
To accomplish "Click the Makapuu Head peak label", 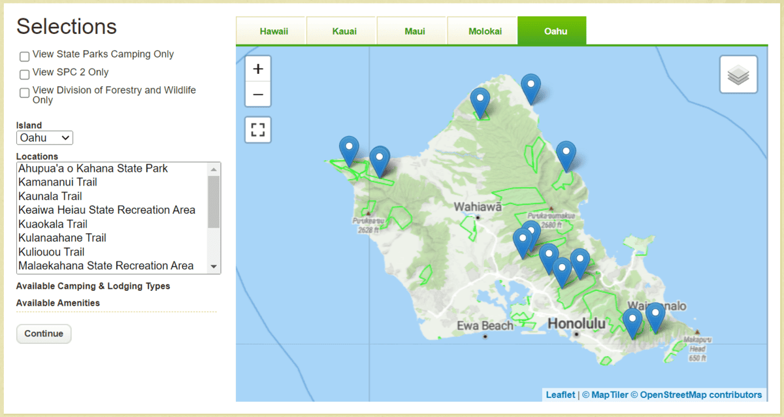I will click(x=697, y=349).
